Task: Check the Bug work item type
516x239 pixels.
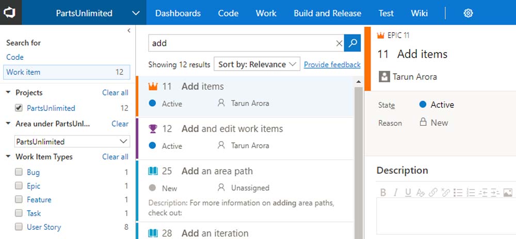Action: 19,173
